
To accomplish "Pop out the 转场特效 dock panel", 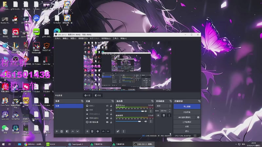I will pyautogui.click(x=170, y=101).
